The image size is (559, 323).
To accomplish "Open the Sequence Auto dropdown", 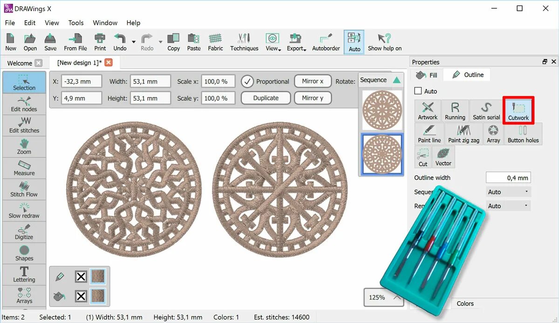I will 508,192.
